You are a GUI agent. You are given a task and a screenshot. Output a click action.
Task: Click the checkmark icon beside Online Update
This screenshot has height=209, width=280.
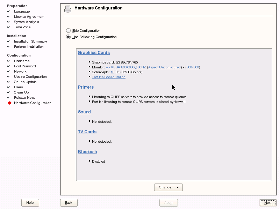(x=8, y=82)
